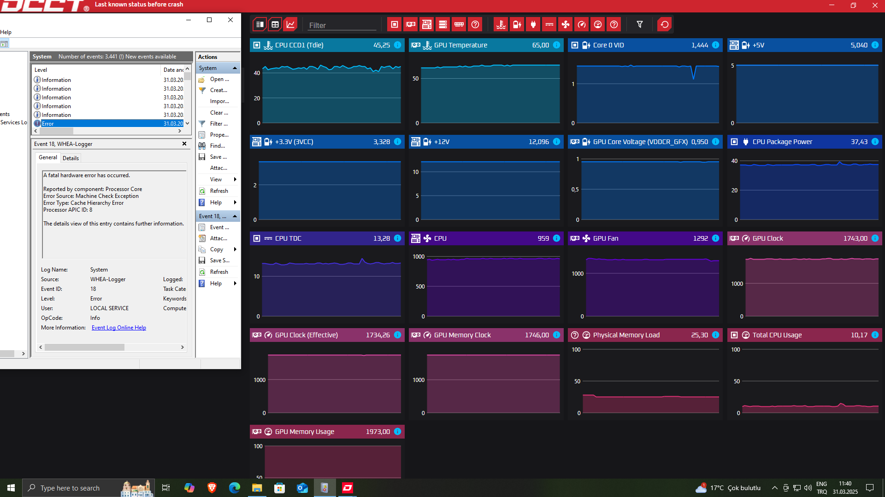The width and height of the screenshot is (885, 497).
Task: Click Refresh under System actions
Action: 218,191
